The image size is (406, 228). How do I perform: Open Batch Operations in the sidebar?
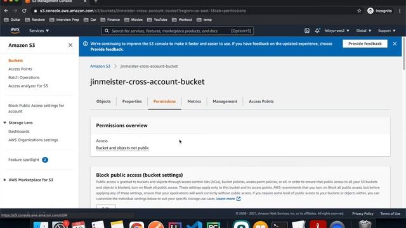24,77
